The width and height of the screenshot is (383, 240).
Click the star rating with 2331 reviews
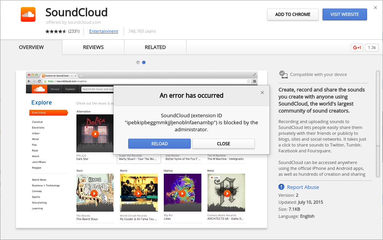click(x=62, y=31)
